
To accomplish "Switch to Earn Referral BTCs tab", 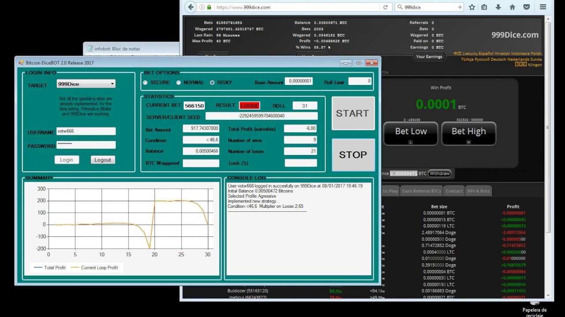I will pos(422,191).
